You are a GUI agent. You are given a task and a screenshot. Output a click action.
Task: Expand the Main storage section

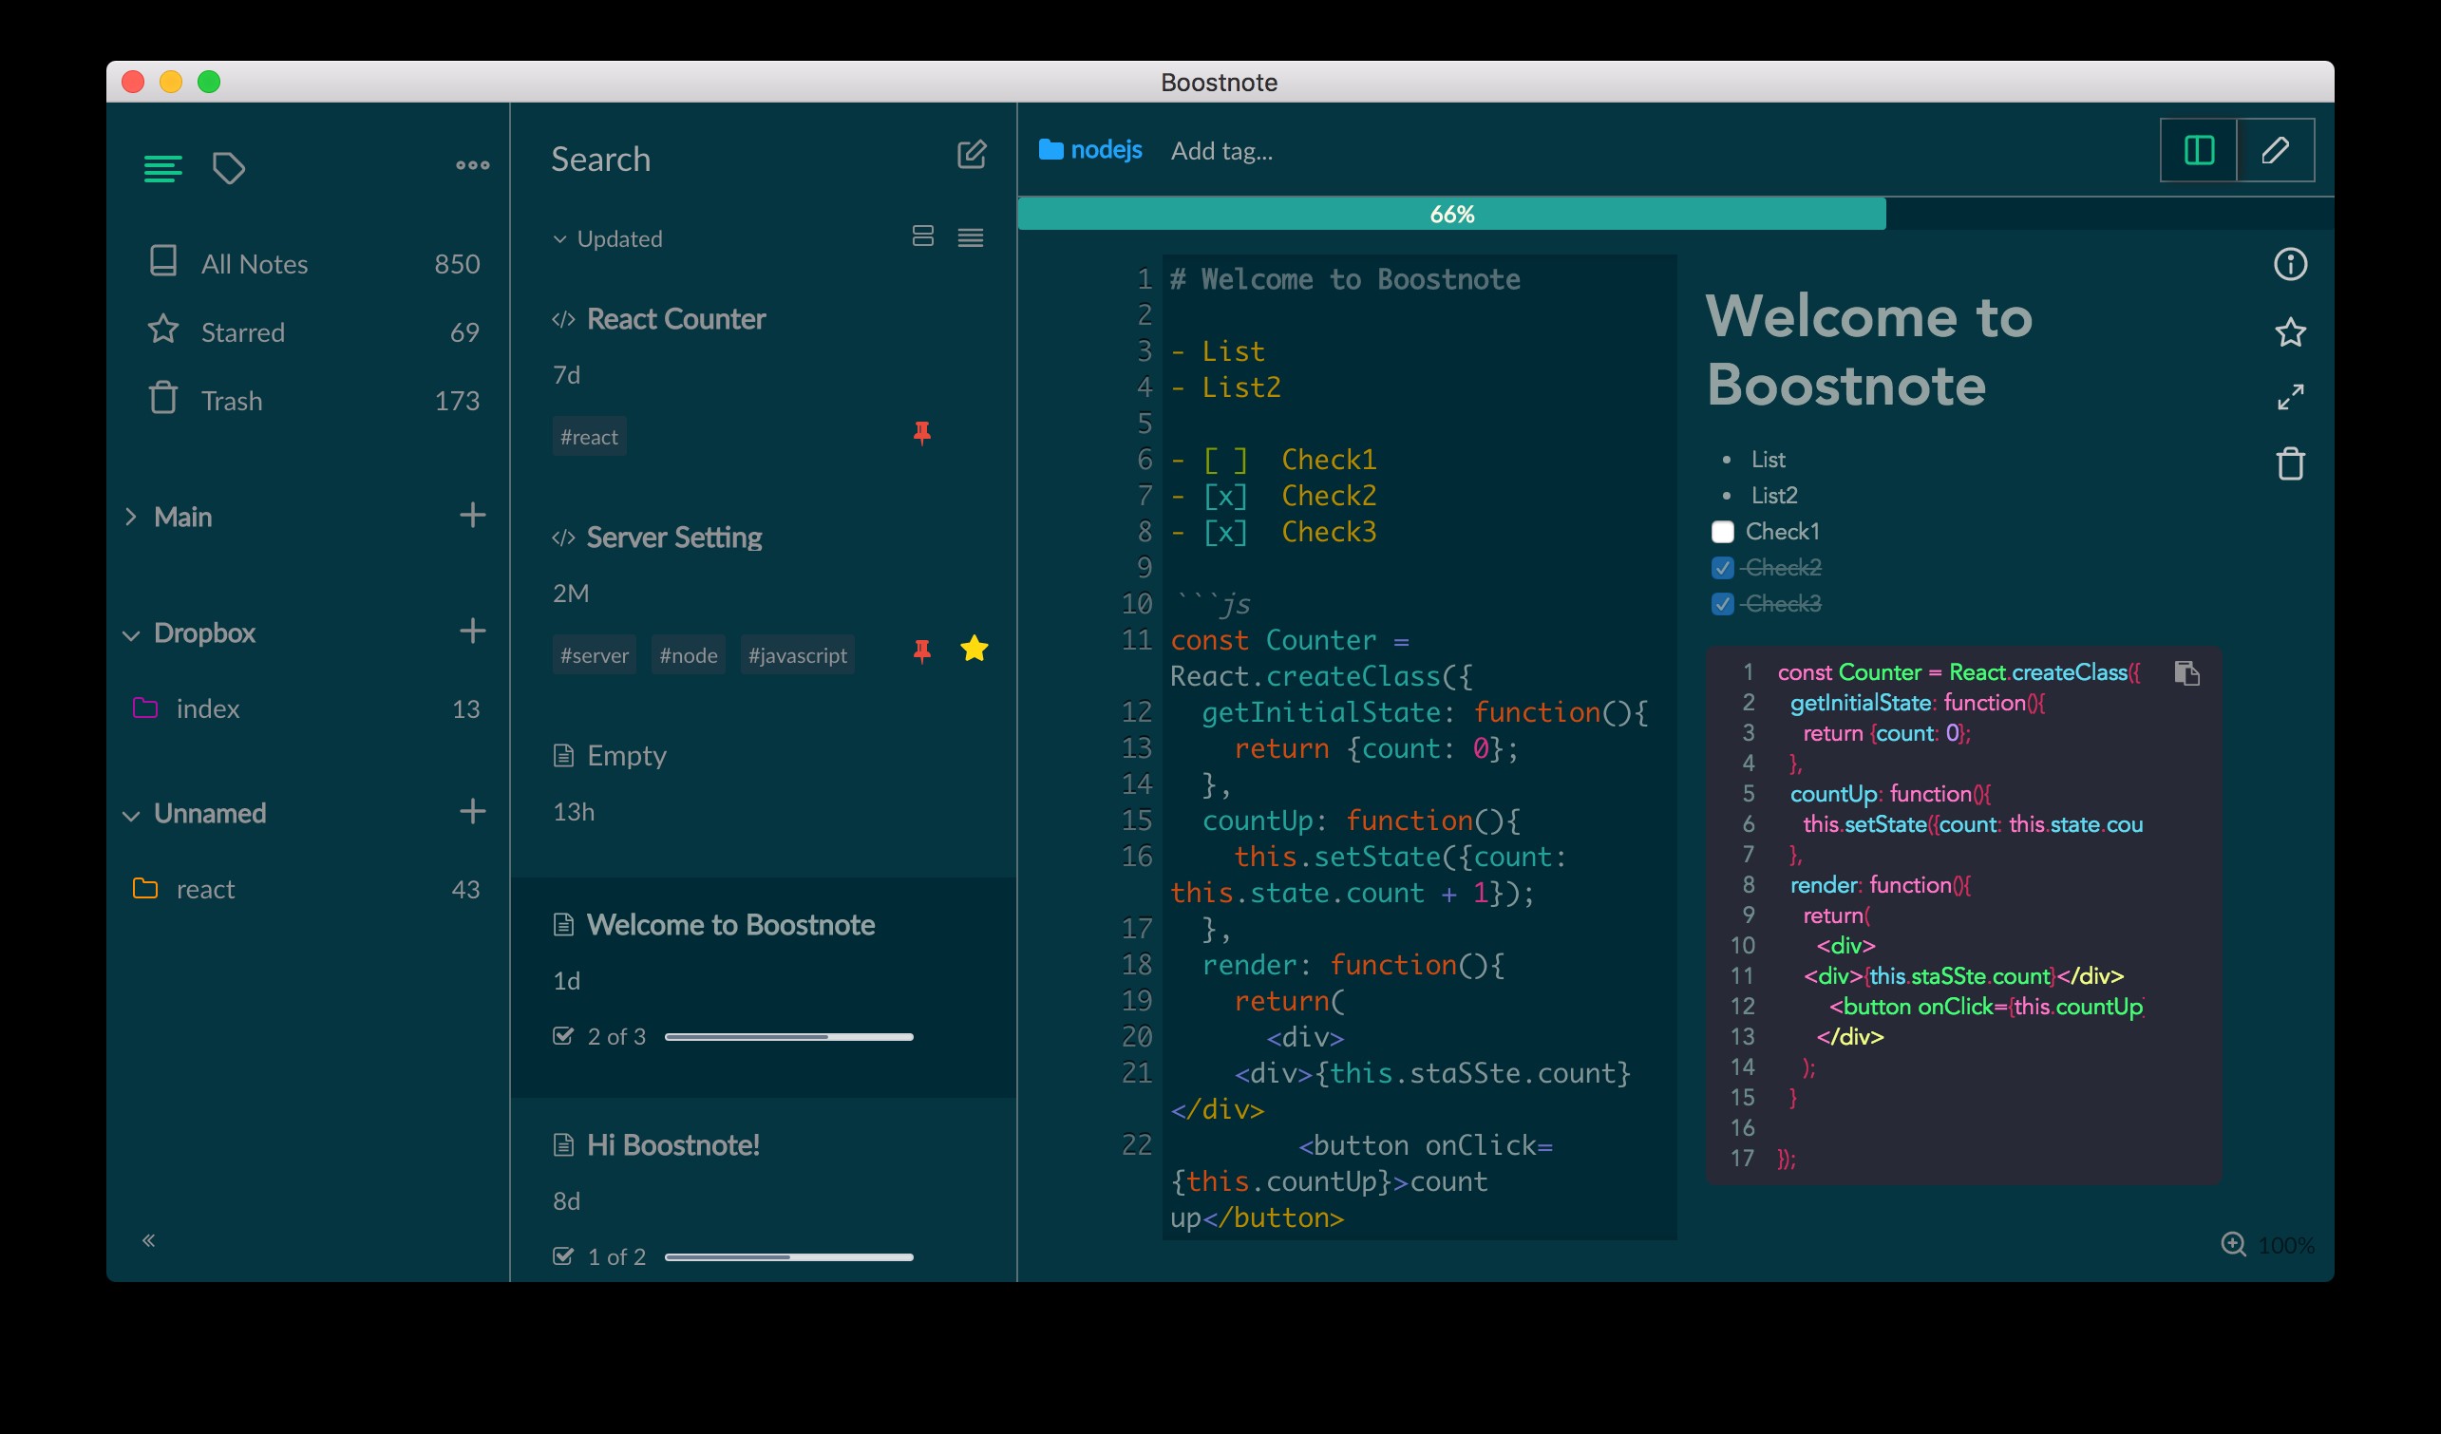click(132, 517)
